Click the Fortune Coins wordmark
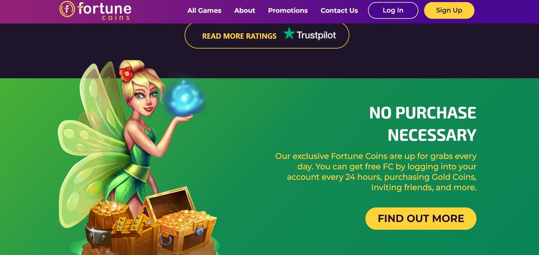The width and height of the screenshot is (539, 255). pyautogui.click(x=104, y=10)
